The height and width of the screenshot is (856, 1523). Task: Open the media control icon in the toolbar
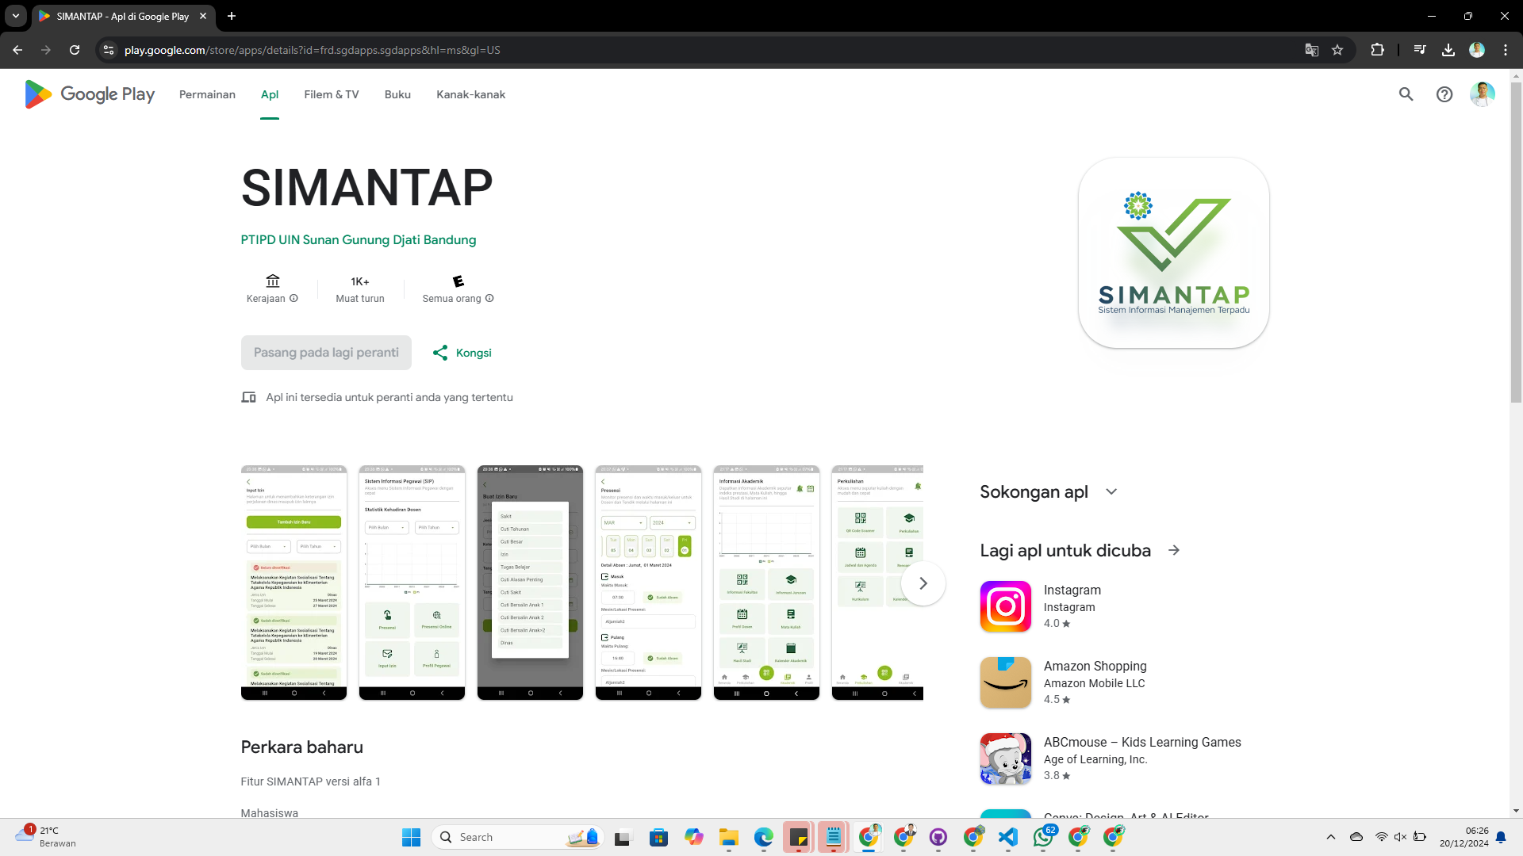click(x=1420, y=50)
